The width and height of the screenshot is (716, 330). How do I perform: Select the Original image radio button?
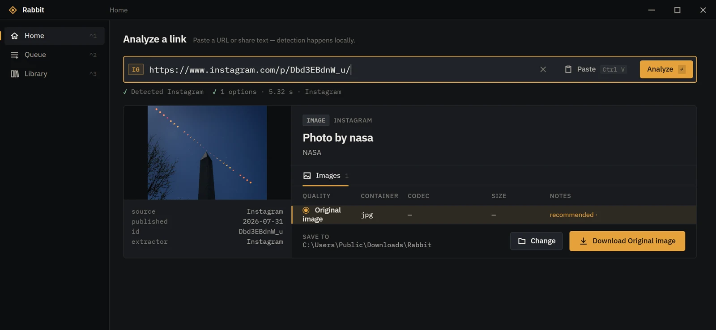pyautogui.click(x=306, y=210)
